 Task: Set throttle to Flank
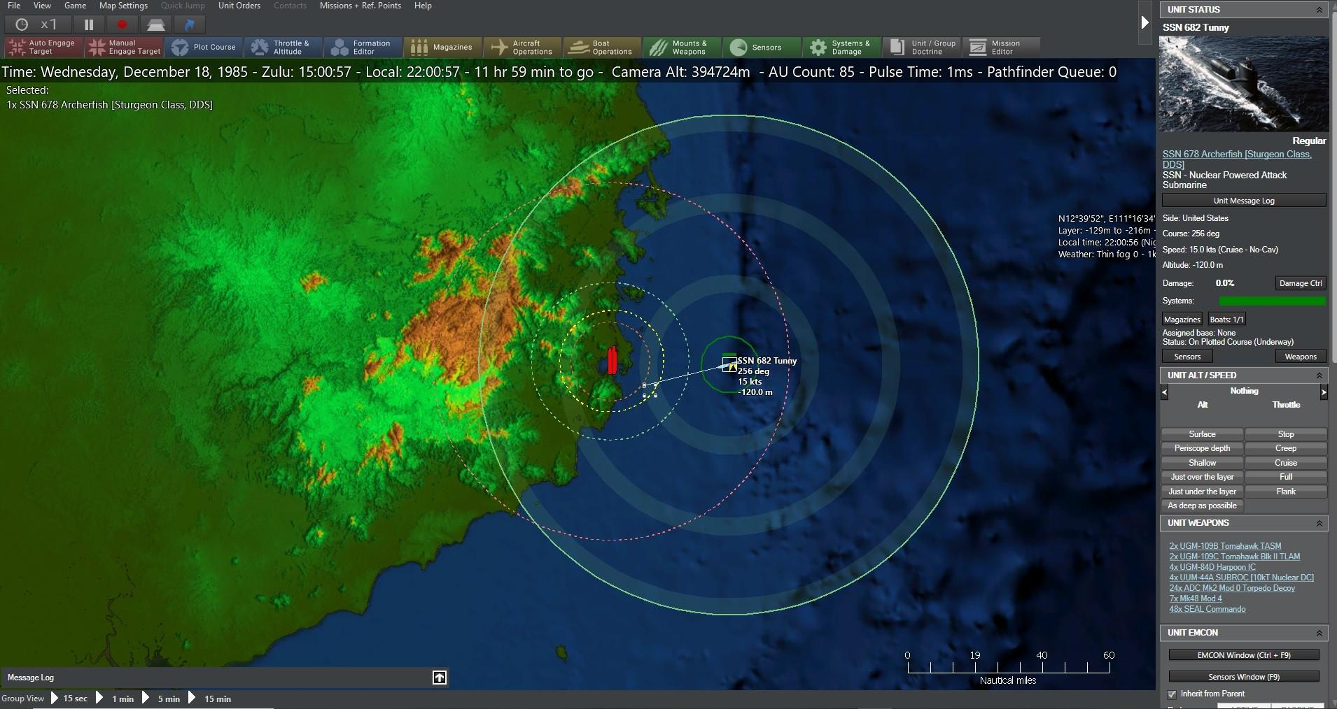pos(1286,492)
